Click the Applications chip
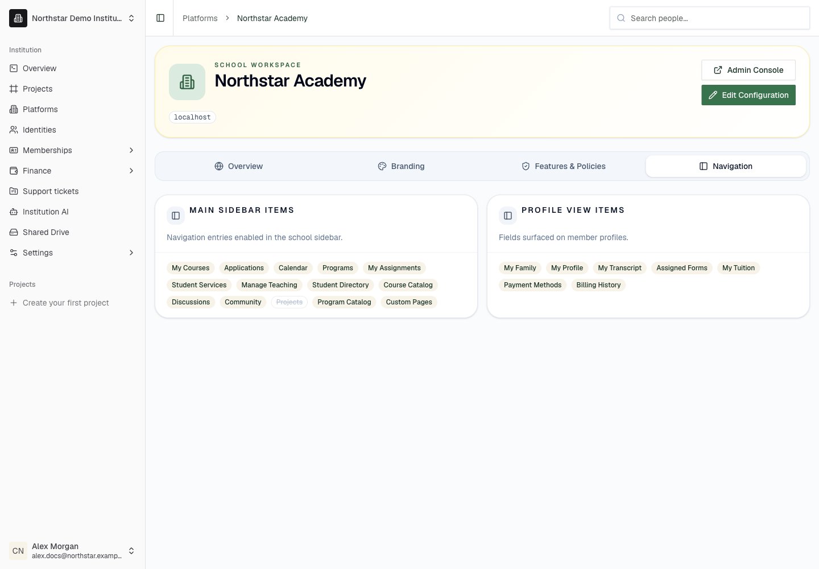Image resolution: width=819 pixels, height=569 pixels. (244, 268)
